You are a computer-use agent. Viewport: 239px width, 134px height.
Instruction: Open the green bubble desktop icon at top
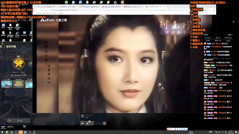click(101, 2)
